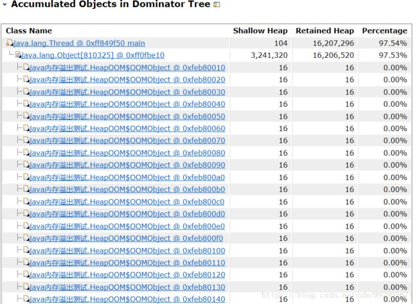The width and height of the screenshot is (418, 304).
Task: Open OOMObject @ 0xfeb800f0 link
Action: coord(126,238)
